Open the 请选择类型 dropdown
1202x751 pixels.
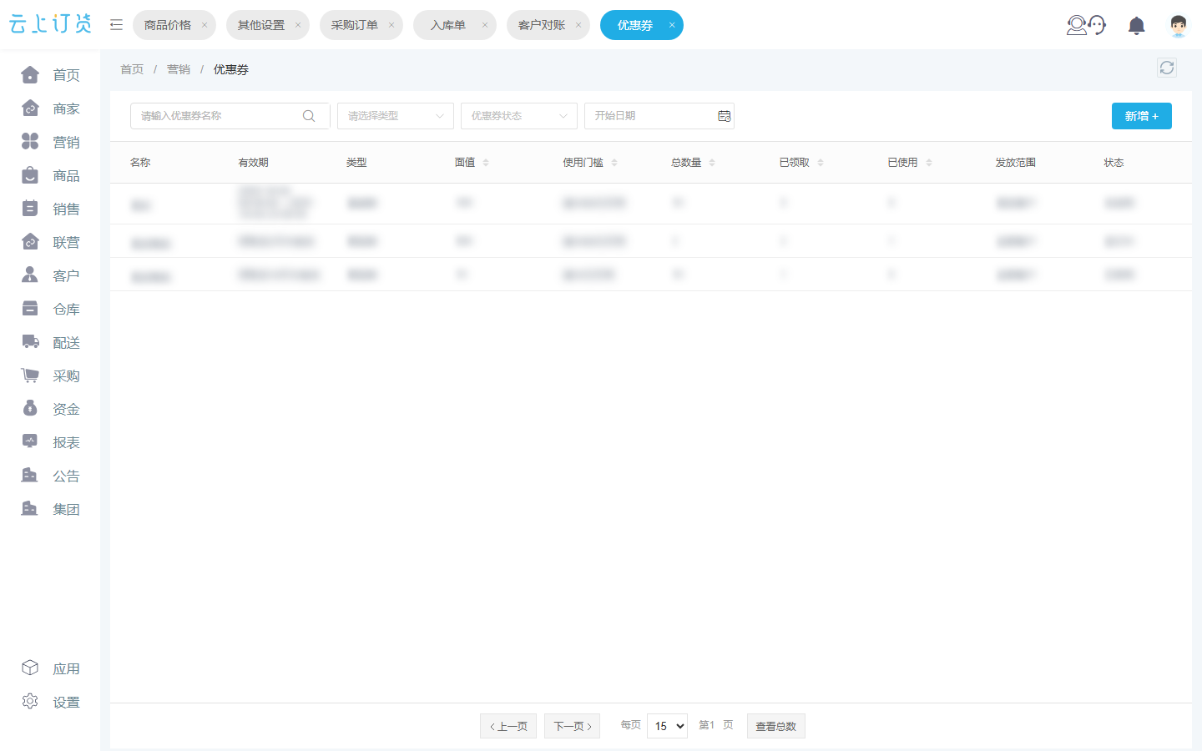[x=396, y=116]
